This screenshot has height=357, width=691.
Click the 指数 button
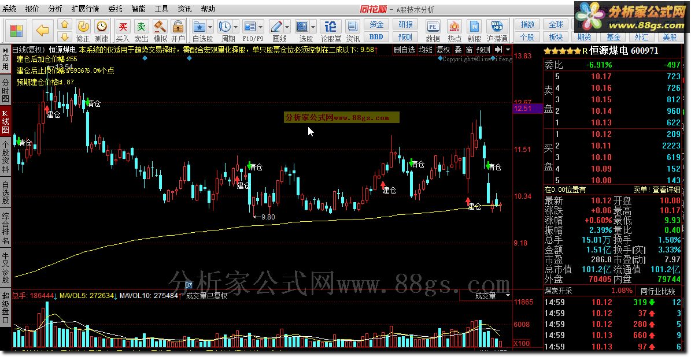point(527,25)
